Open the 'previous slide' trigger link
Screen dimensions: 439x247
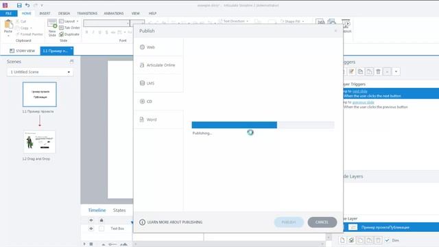363,102
